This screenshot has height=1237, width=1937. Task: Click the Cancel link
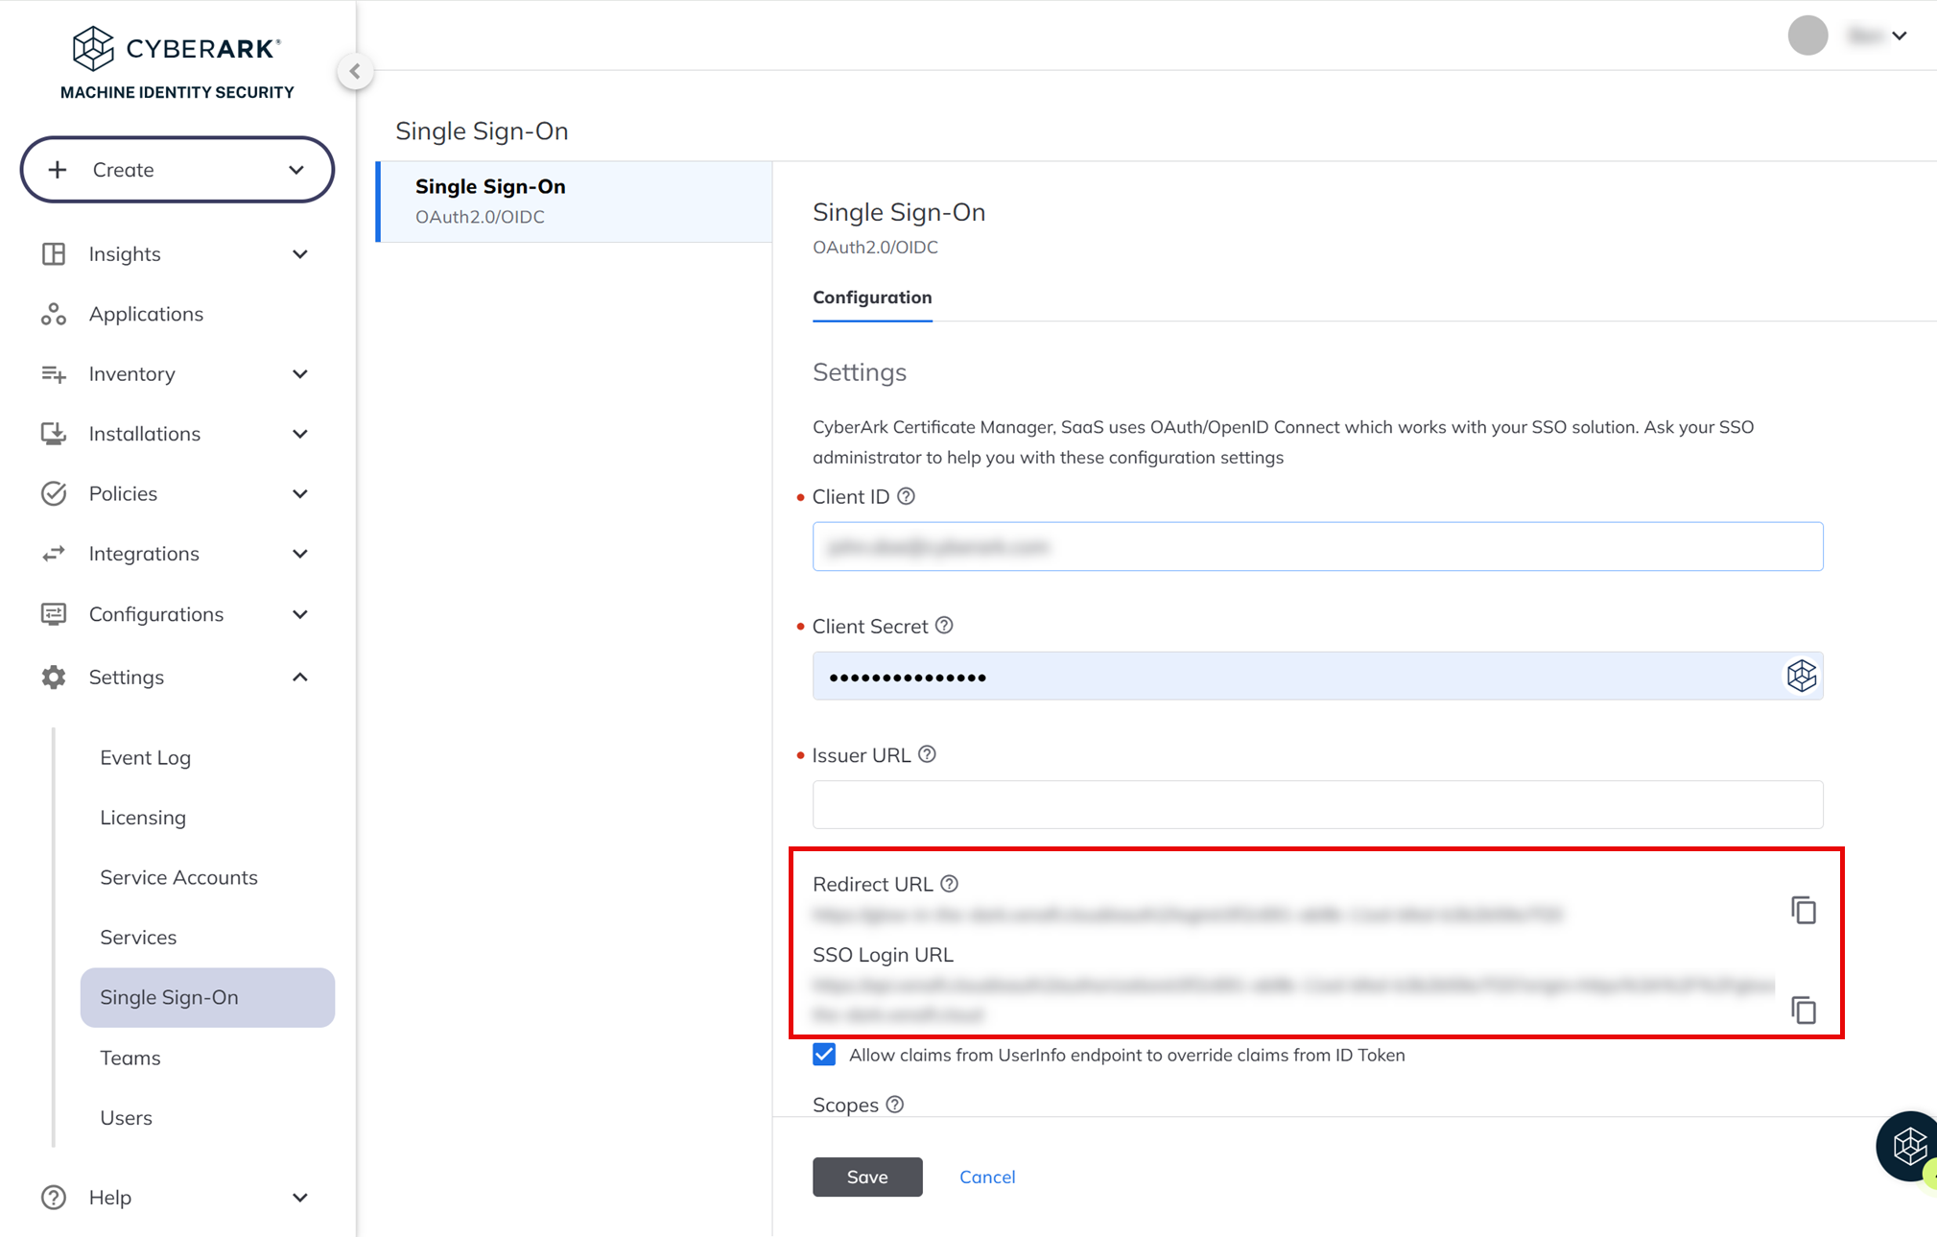(x=986, y=1177)
